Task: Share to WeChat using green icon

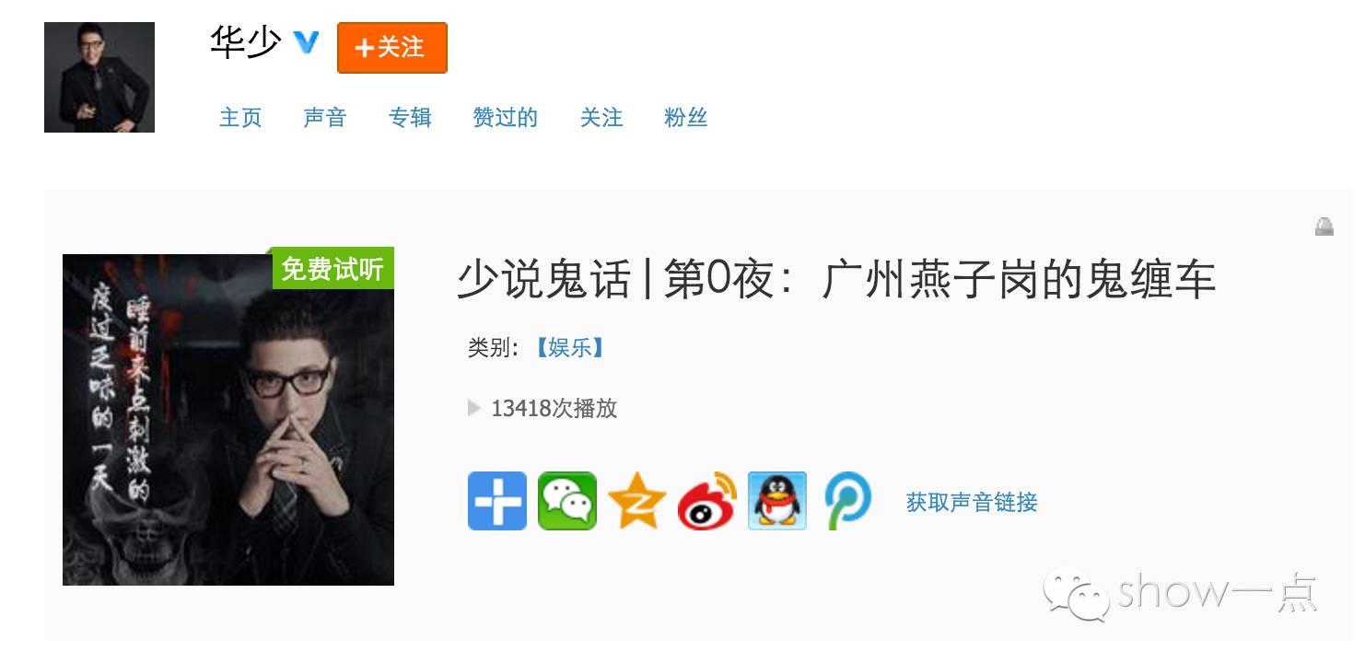Action: coord(567,501)
